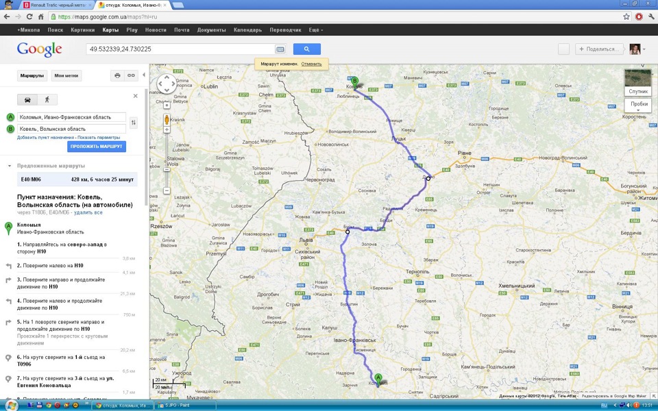Click the link (chain) icon

point(132,75)
